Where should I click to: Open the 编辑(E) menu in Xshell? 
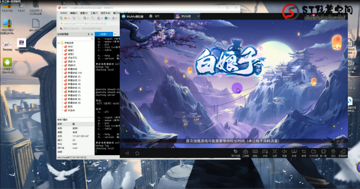[x=74, y=13]
